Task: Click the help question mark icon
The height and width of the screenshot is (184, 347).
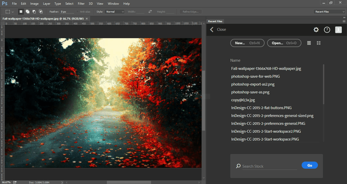Action: [327, 30]
